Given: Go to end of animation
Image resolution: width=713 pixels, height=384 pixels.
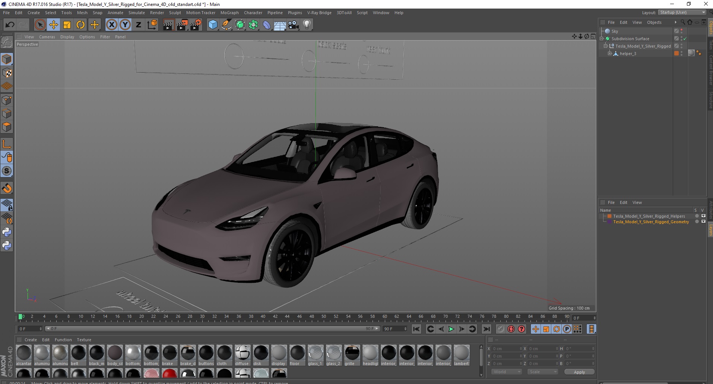Looking at the screenshot, I should [x=487, y=329].
